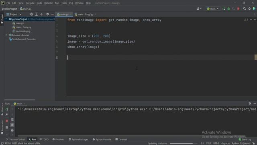Click the Rerun main toolbar icon
257x145 pixels.
coord(224,9)
